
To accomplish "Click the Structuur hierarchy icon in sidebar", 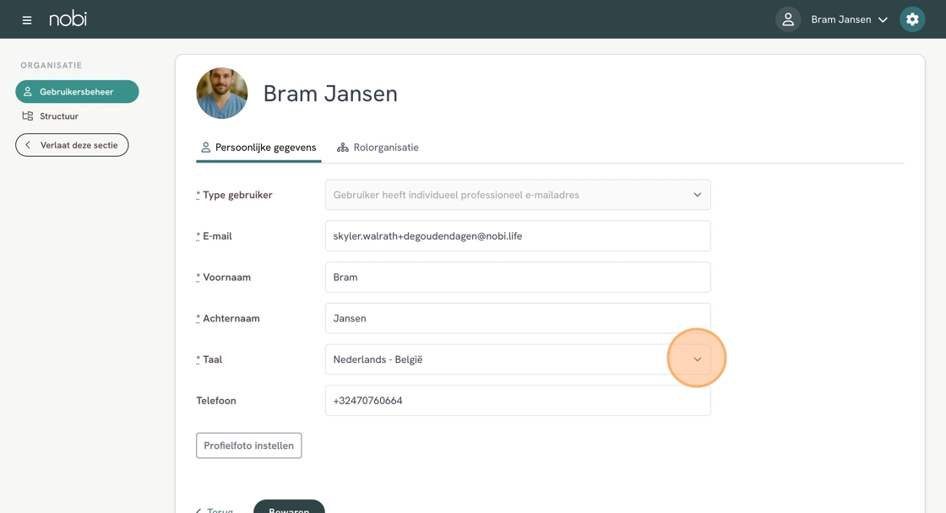I will pyautogui.click(x=28, y=116).
